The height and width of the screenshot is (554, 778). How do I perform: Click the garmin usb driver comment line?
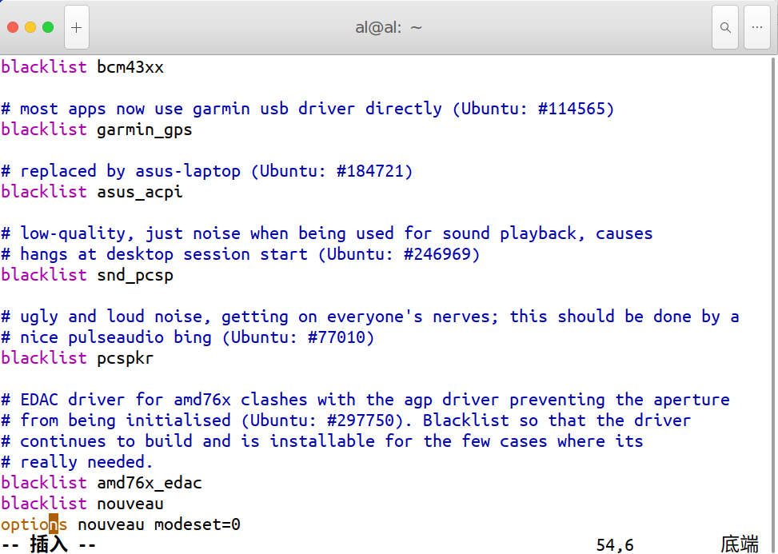308,109
